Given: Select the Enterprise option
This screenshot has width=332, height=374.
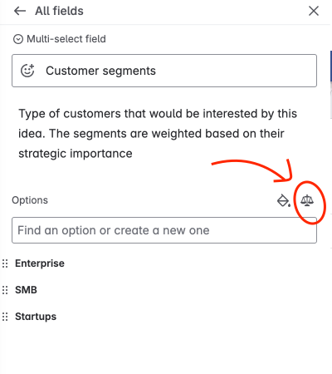Looking at the screenshot, I should [x=40, y=263].
